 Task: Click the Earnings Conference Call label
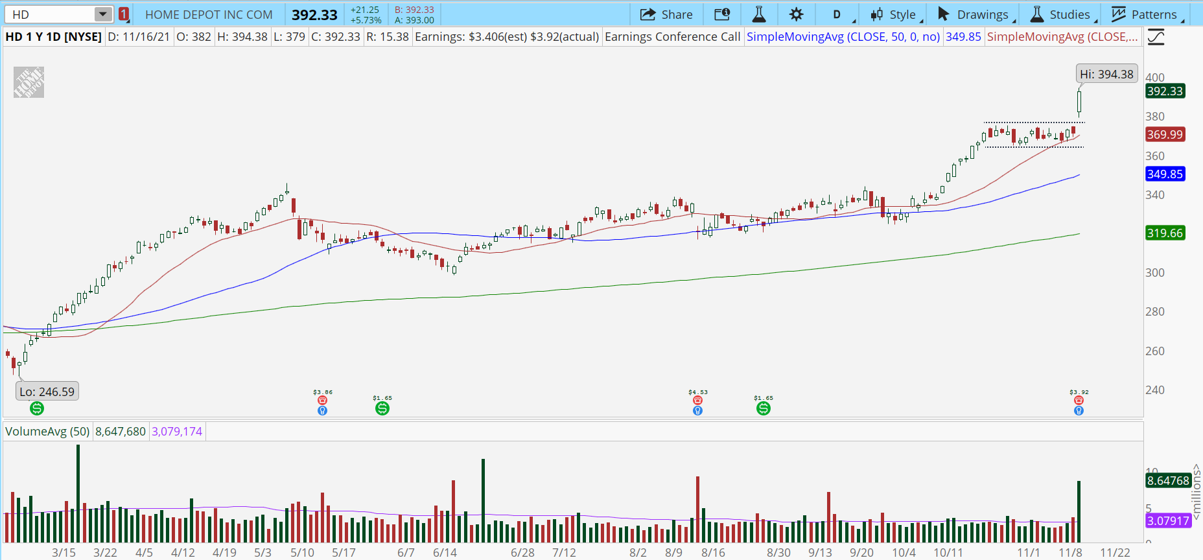[672, 37]
